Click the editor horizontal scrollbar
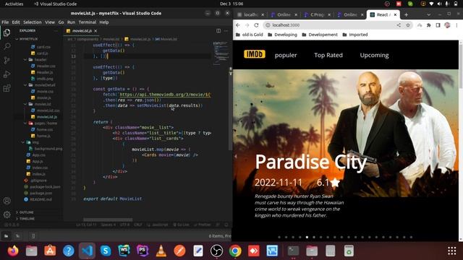 [x=108, y=220]
